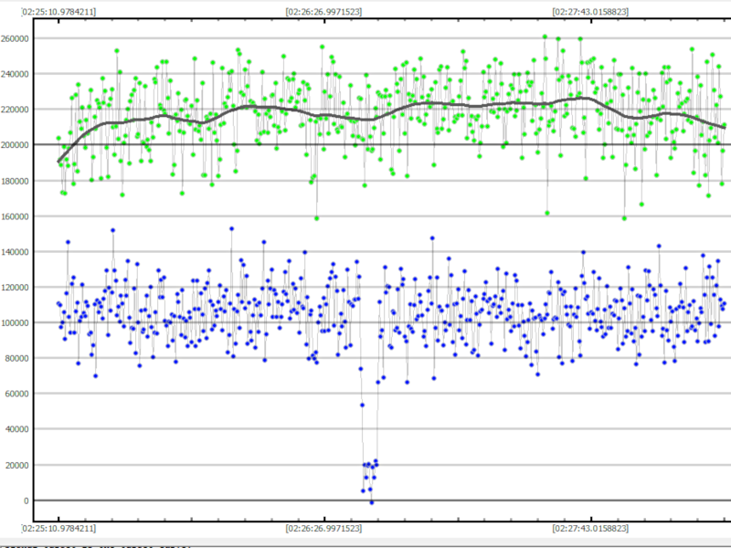The image size is (731, 548).
Task: Select the lowest blue data point near zero
Action: tap(371, 502)
